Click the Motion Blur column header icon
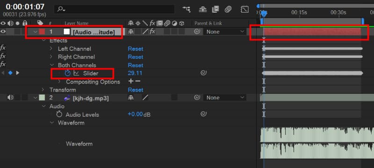Screen dimensions: 374x168 (167, 23)
